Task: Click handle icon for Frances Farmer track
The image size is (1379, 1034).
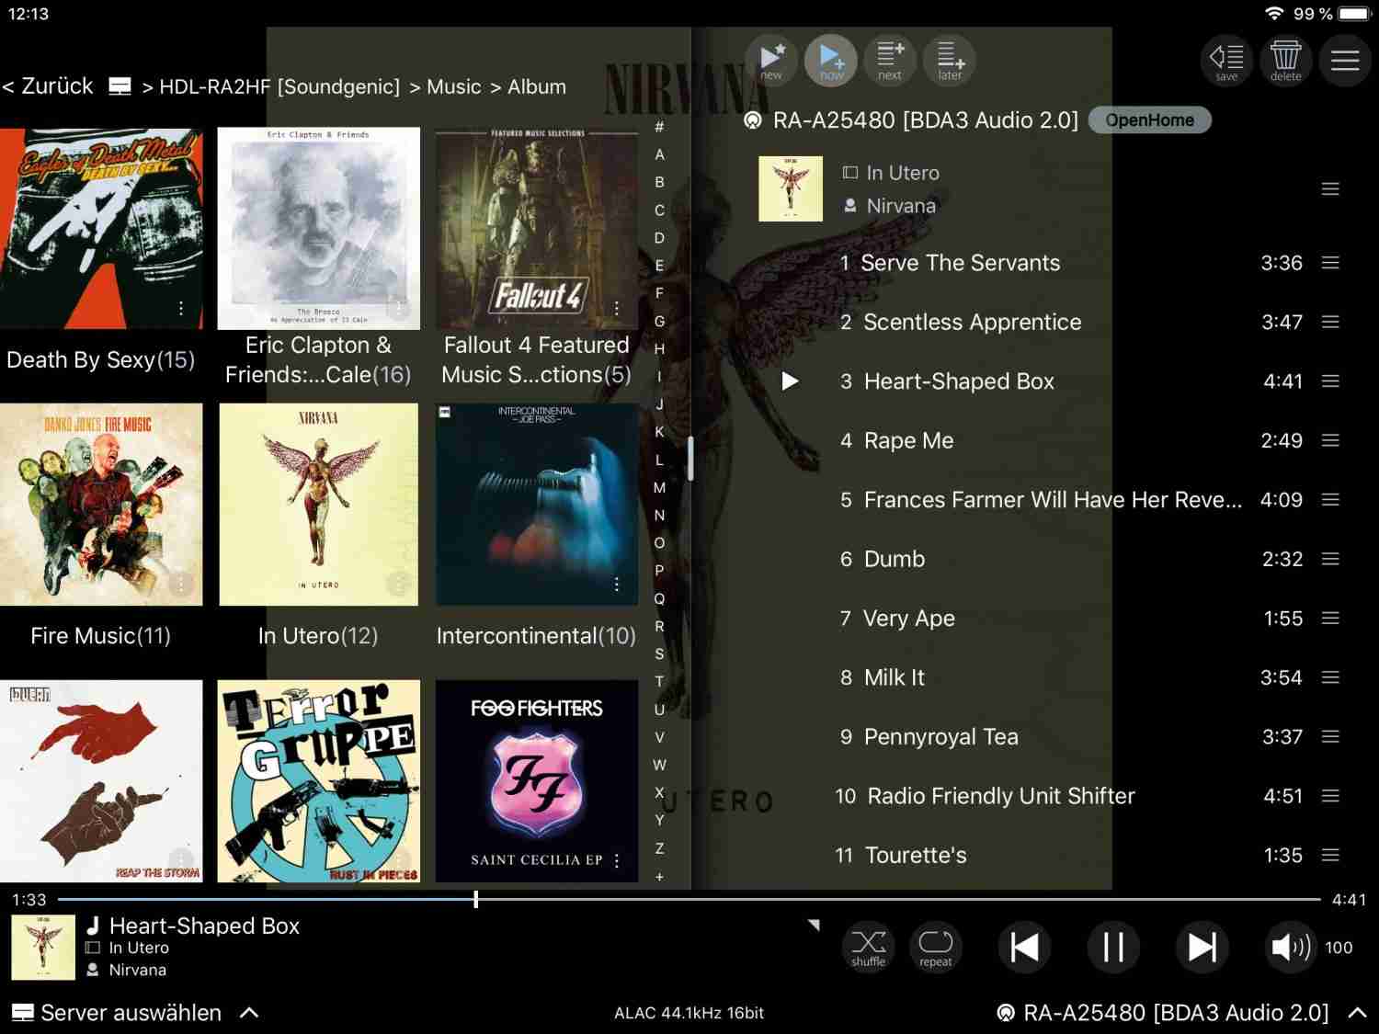Action: [x=1330, y=499]
